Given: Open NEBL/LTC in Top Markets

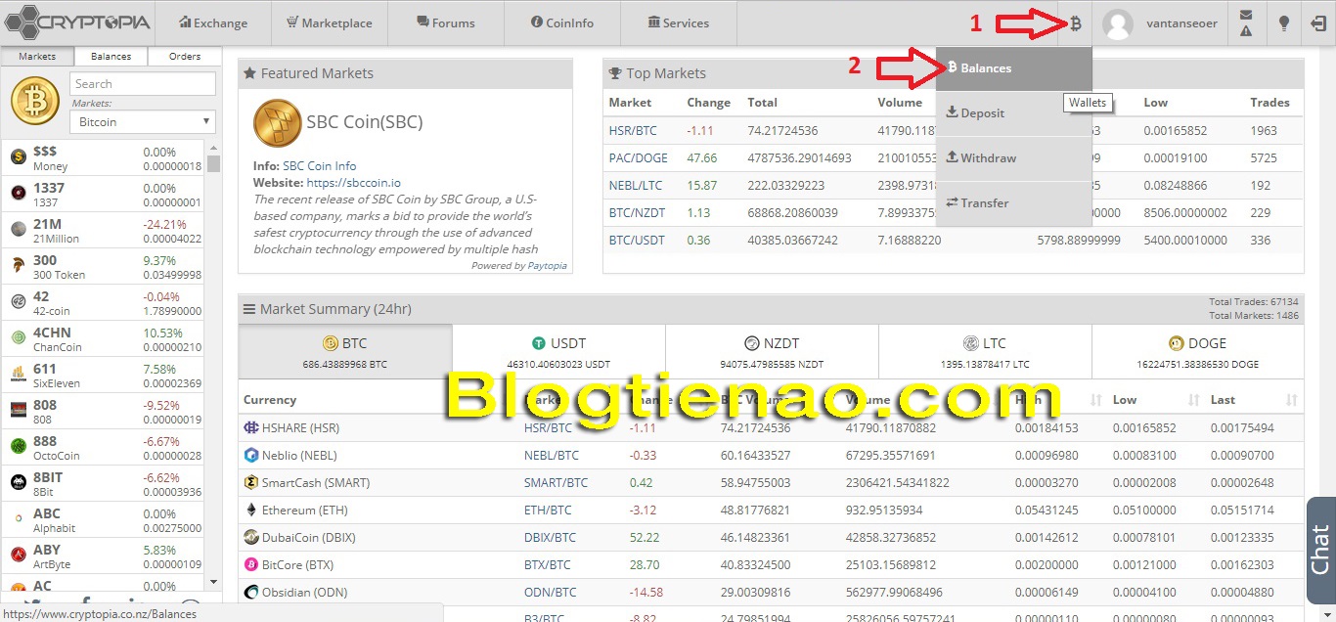Looking at the screenshot, I should (x=636, y=185).
